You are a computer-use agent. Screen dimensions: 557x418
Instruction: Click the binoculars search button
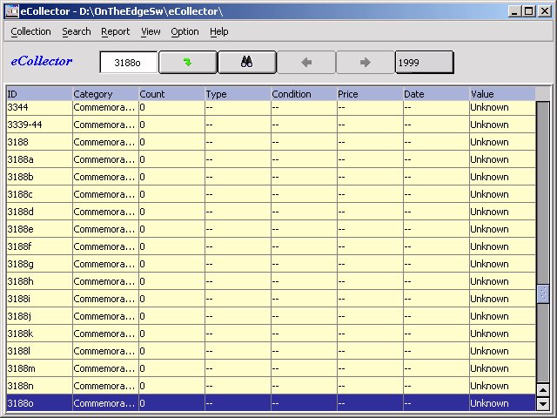246,63
